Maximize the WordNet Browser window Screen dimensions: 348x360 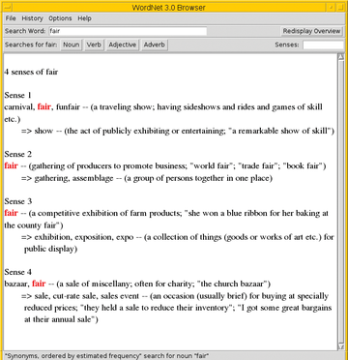pyautogui.click(x=340, y=7)
